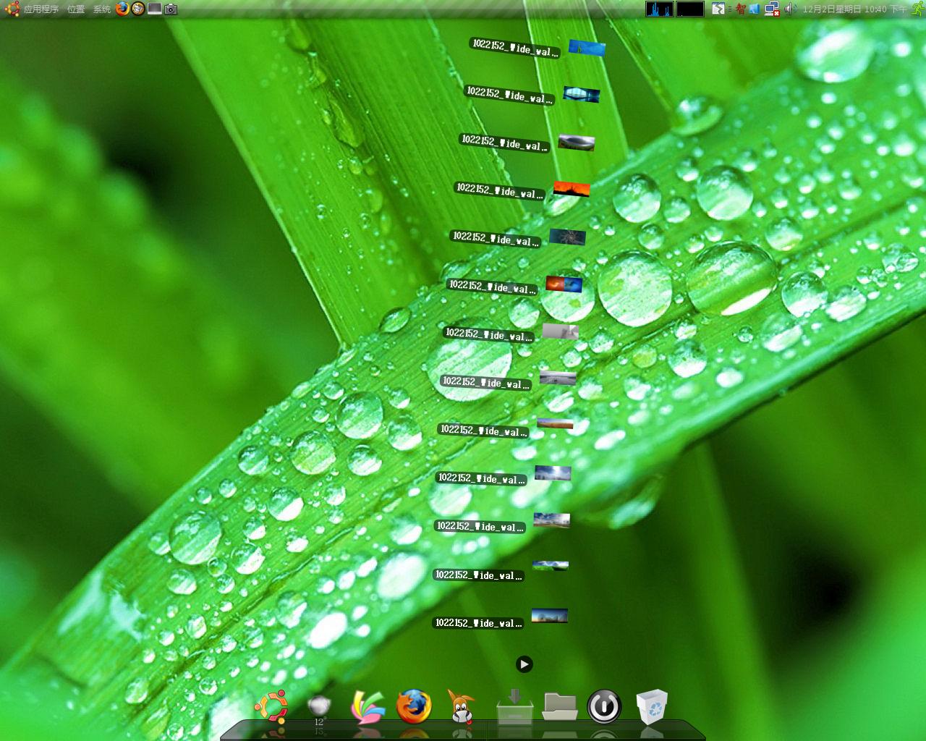
Task: Click the window manager switcher tray icon
Action: (x=718, y=9)
